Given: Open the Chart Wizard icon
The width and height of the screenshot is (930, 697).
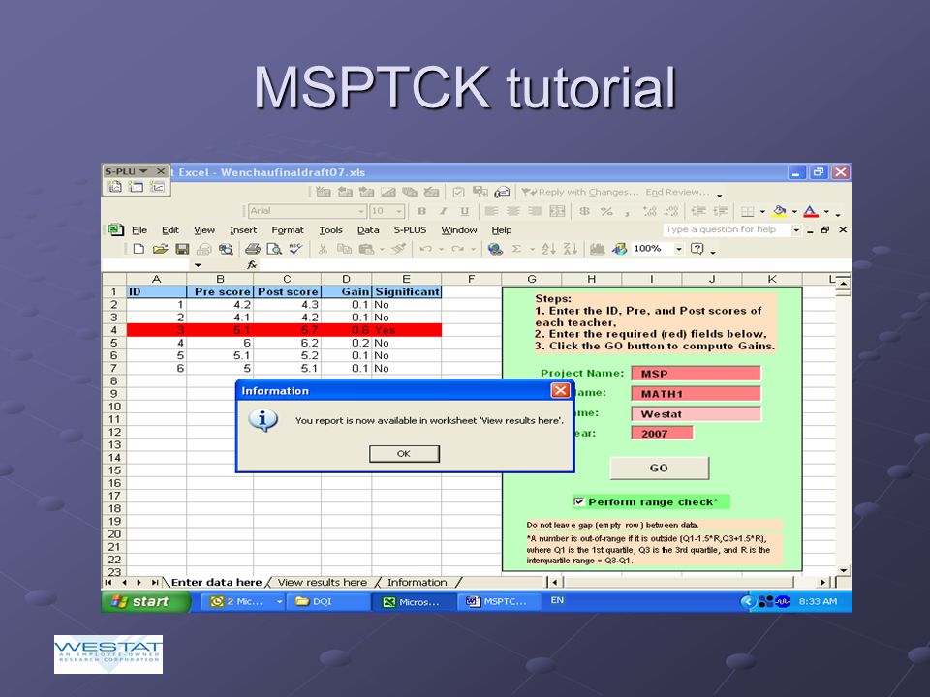Looking at the screenshot, I should click(x=598, y=249).
